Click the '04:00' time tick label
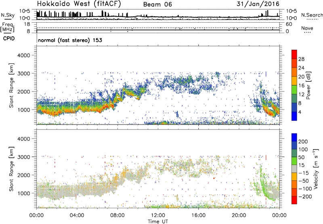Viewport: 323px width, 224px height. (77, 216)
